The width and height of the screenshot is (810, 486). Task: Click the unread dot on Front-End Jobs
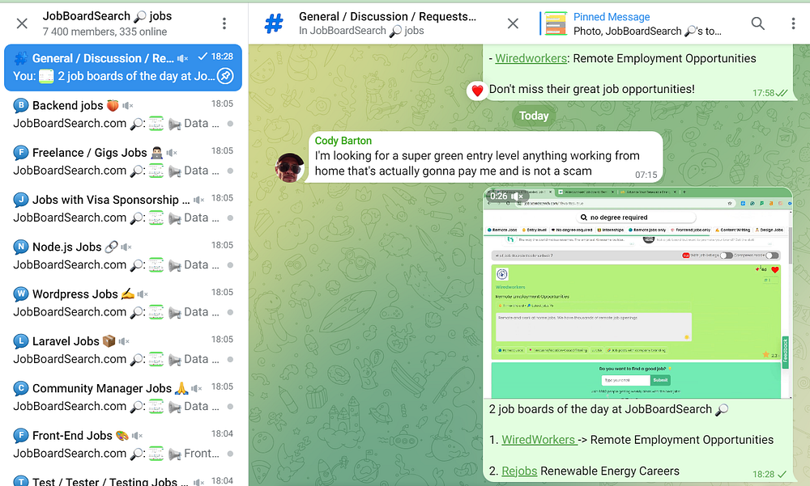coord(230,454)
